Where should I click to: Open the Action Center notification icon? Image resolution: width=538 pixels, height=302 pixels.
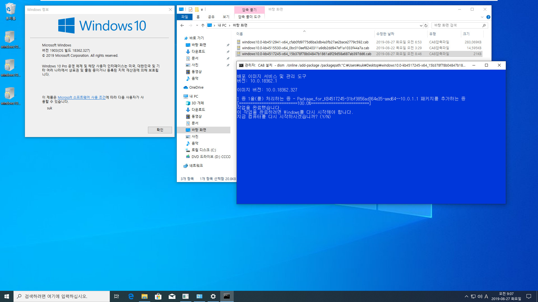[529, 296]
